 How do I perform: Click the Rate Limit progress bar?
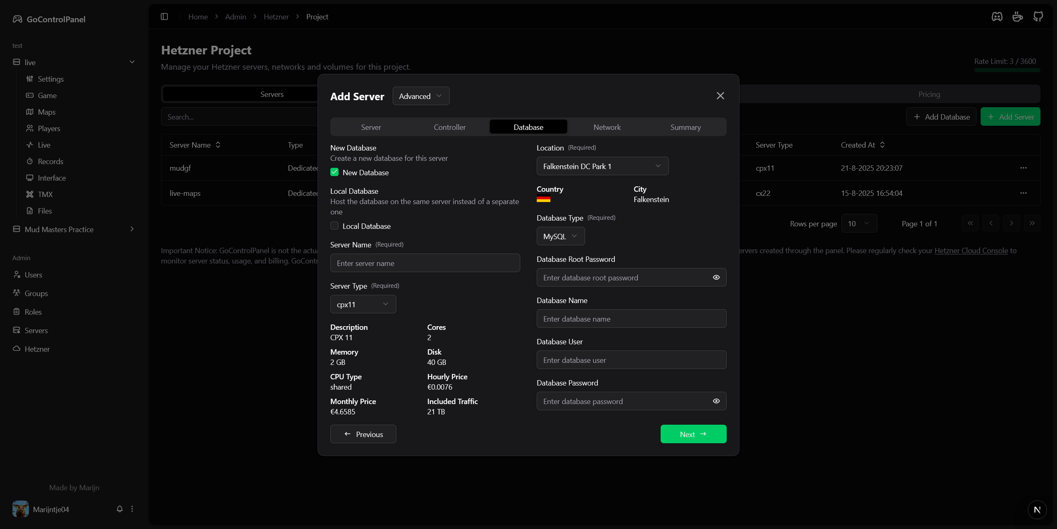(1007, 71)
